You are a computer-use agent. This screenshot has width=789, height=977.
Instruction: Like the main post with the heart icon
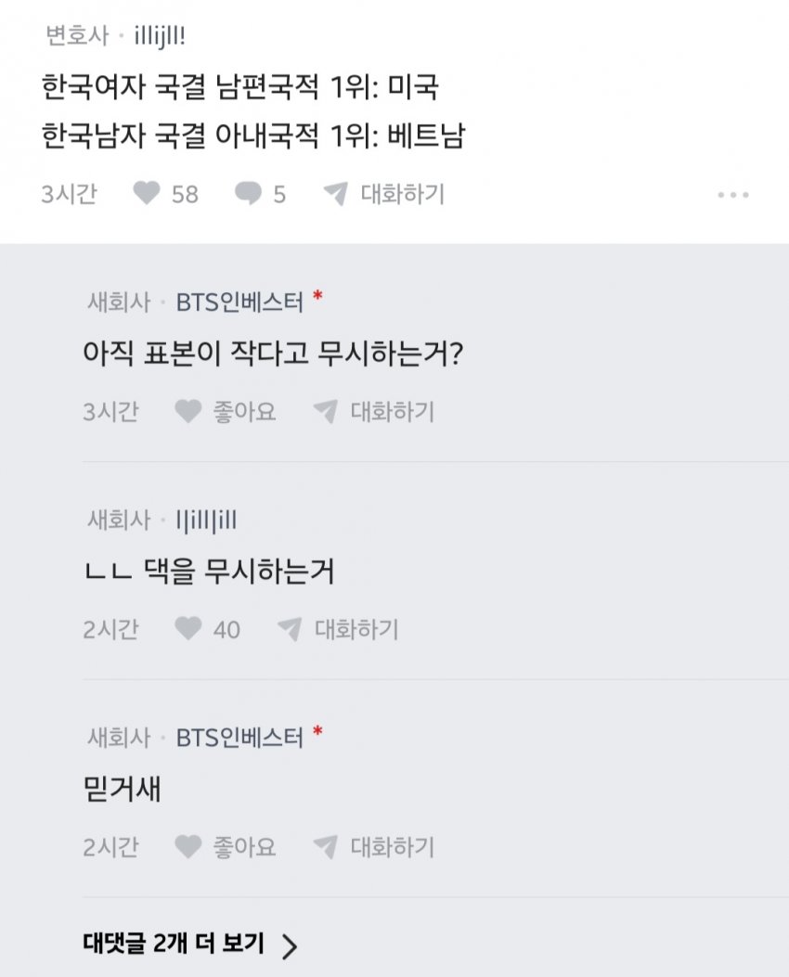point(147,194)
